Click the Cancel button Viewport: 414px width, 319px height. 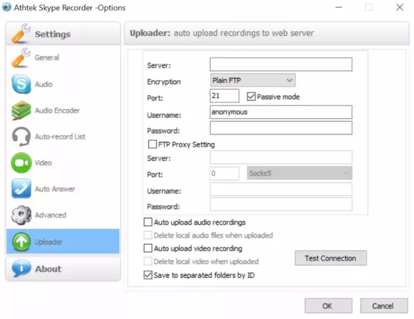click(x=384, y=306)
